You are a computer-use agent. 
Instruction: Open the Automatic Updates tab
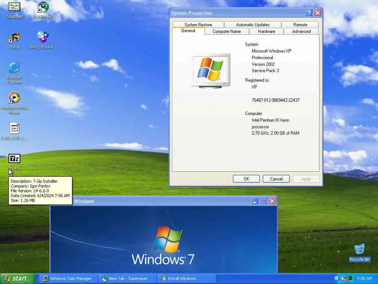coord(252,25)
